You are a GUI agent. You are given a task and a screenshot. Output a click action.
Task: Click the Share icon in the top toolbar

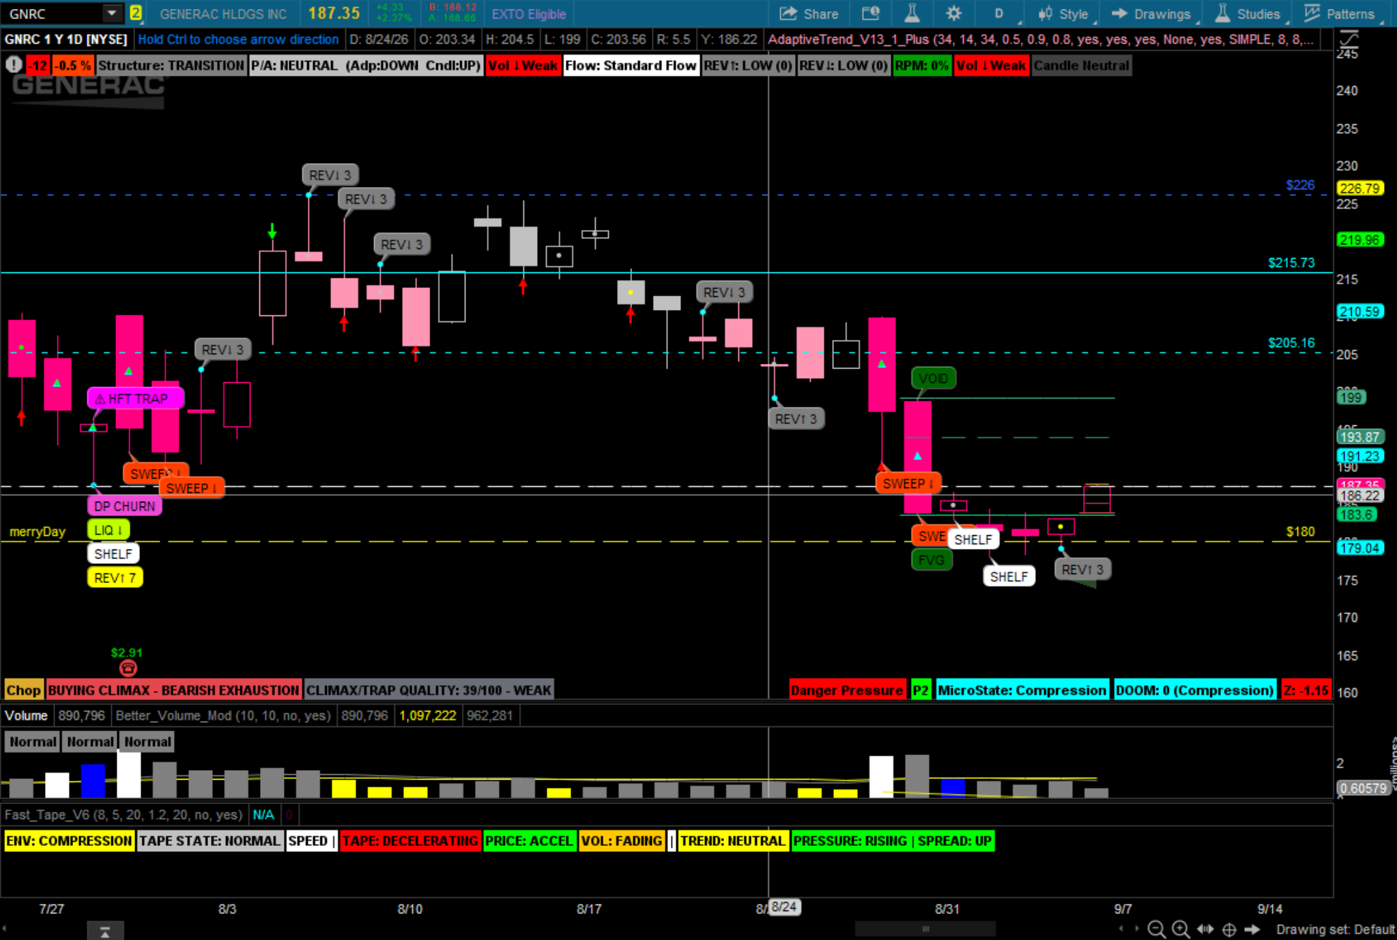788,14
